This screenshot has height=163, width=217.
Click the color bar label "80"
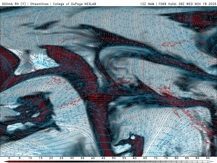point(177,158)
